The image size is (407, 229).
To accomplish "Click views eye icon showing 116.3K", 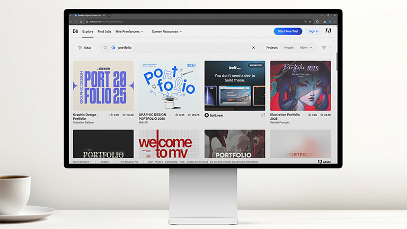I will [124, 114].
